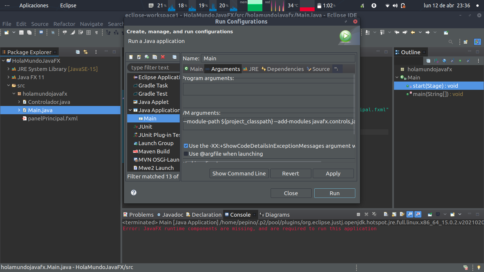
Task: Open the help question mark icon
Action: [134, 193]
